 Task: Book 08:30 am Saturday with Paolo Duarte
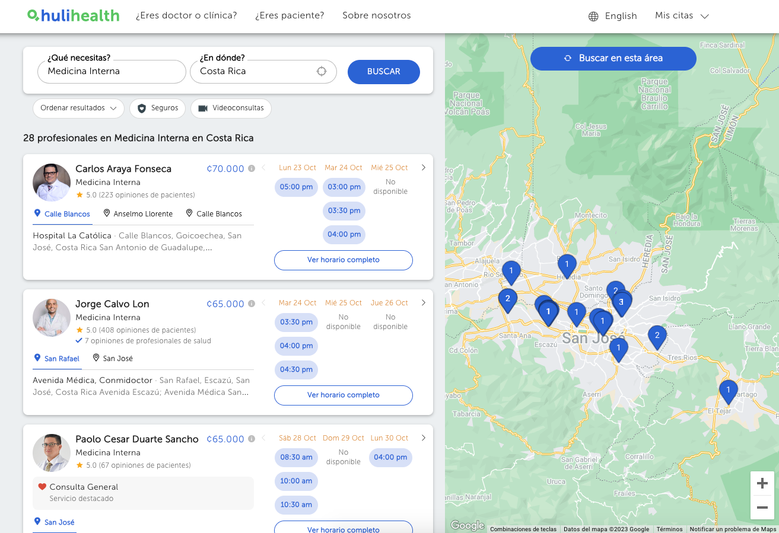(x=296, y=457)
